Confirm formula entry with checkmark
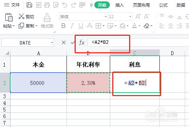This screenshot has width=189, height=127. pos(73,42)
